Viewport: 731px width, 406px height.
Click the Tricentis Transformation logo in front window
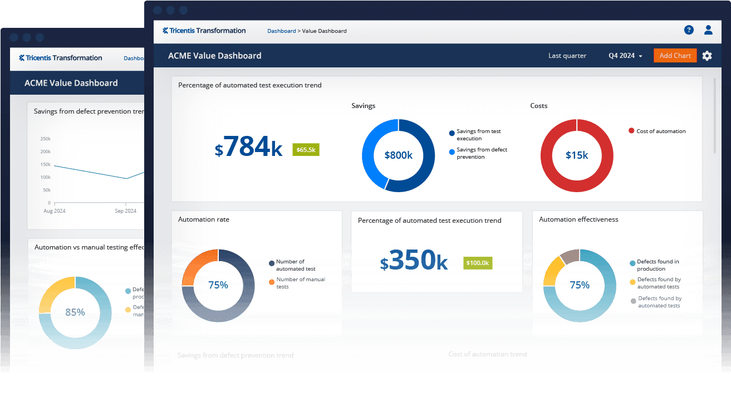[x=204, y=31]
